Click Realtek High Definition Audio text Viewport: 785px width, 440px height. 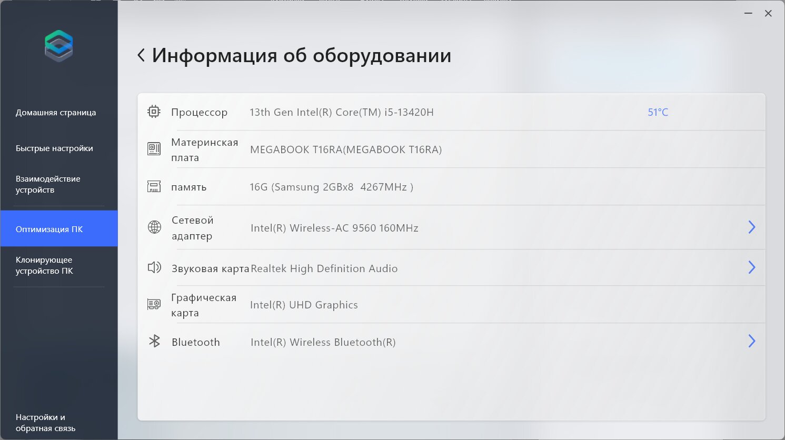point(324,268)
